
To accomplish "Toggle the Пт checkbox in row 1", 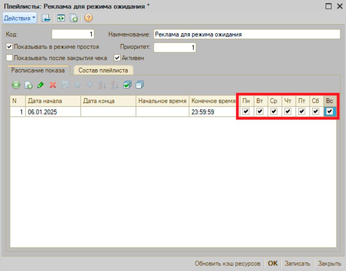I will point(301,111).
